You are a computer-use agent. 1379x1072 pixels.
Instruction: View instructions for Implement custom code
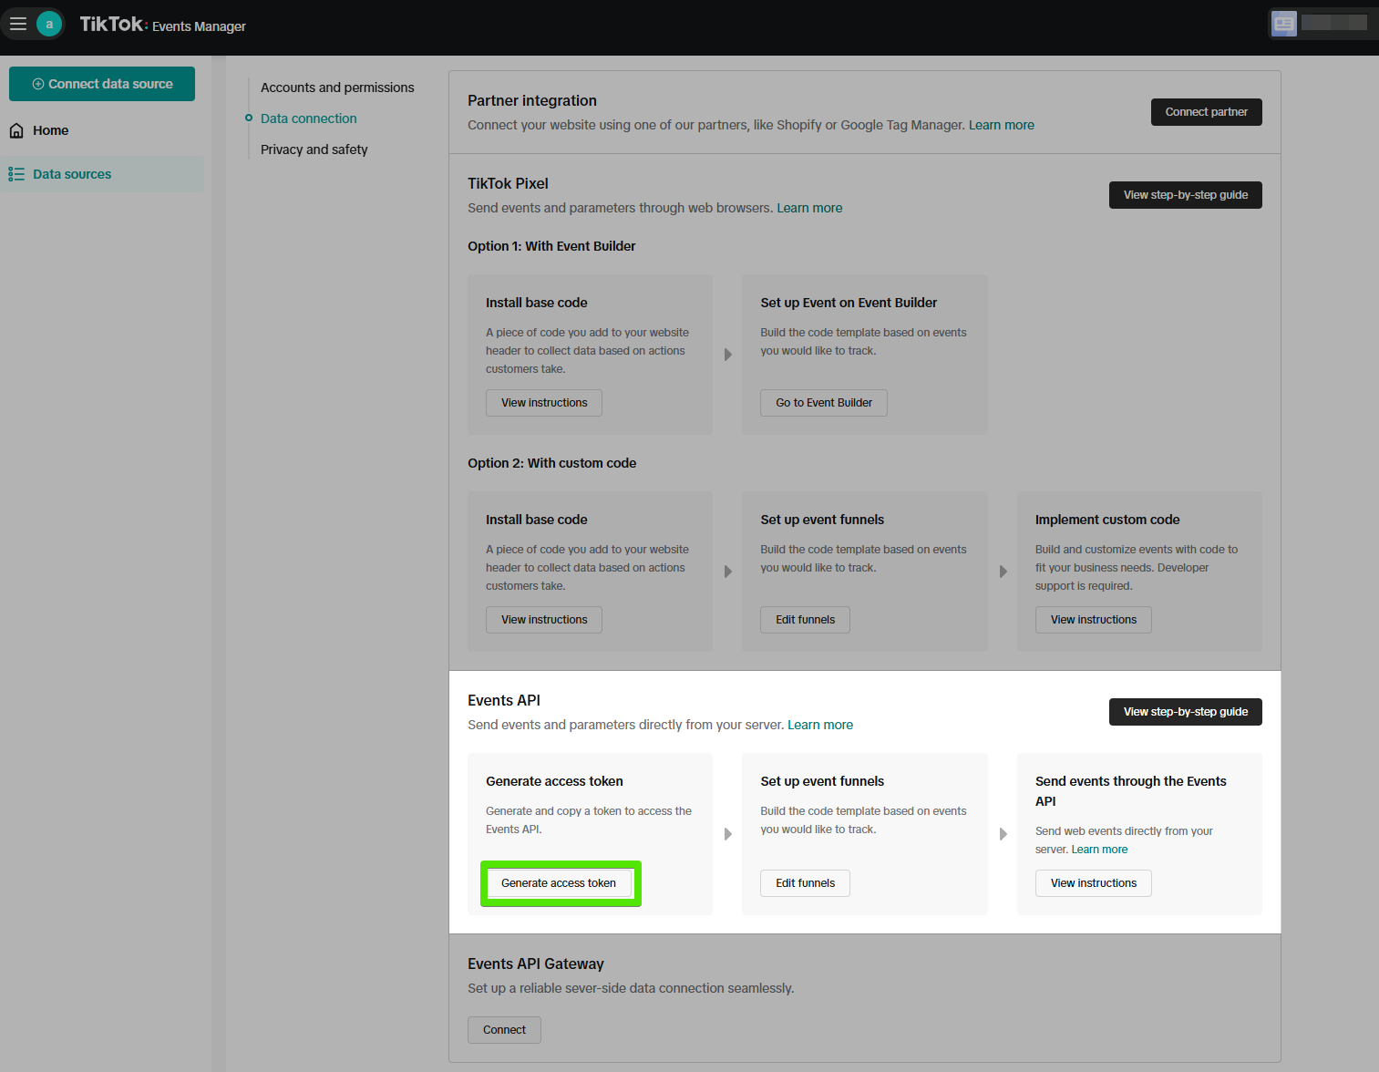click(1093, 620)
